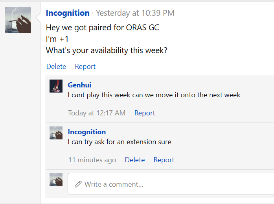
Task: Click the avatar beside the comment box
Action: click(x=56, y=180)
